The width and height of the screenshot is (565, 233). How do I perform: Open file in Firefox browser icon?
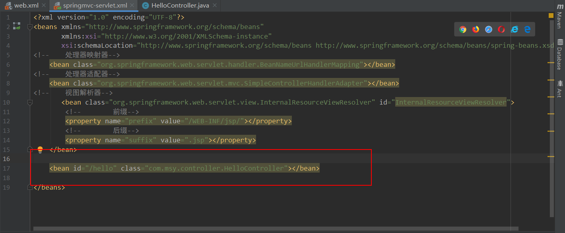476,29
